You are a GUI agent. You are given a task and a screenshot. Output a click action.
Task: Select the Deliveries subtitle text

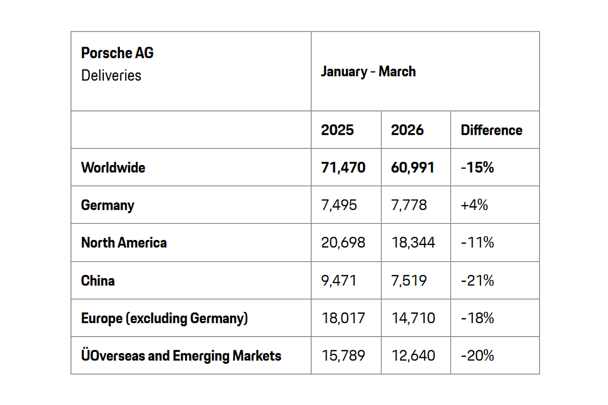(x=111, y=75)
